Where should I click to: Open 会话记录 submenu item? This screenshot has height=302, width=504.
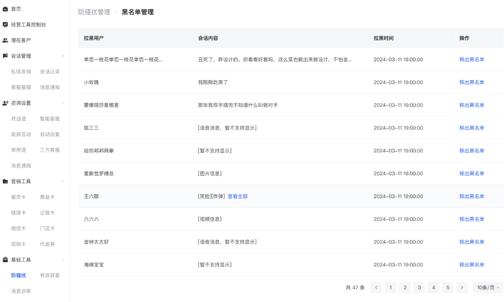tap(50, 71)
